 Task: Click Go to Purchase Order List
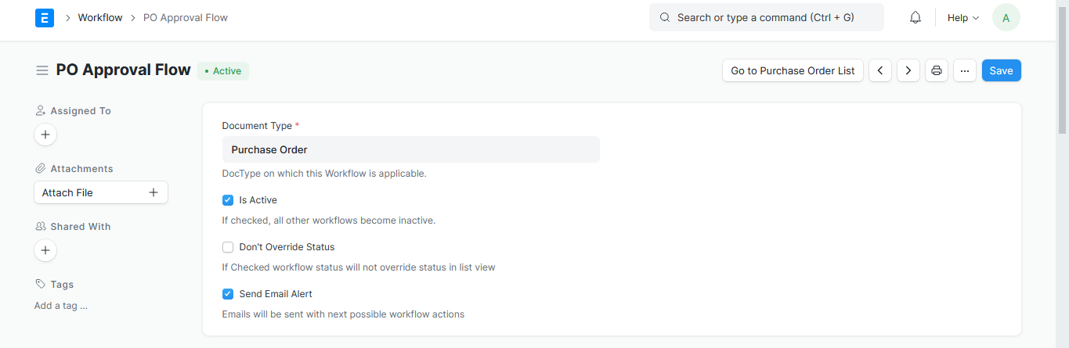click(793, 70)
